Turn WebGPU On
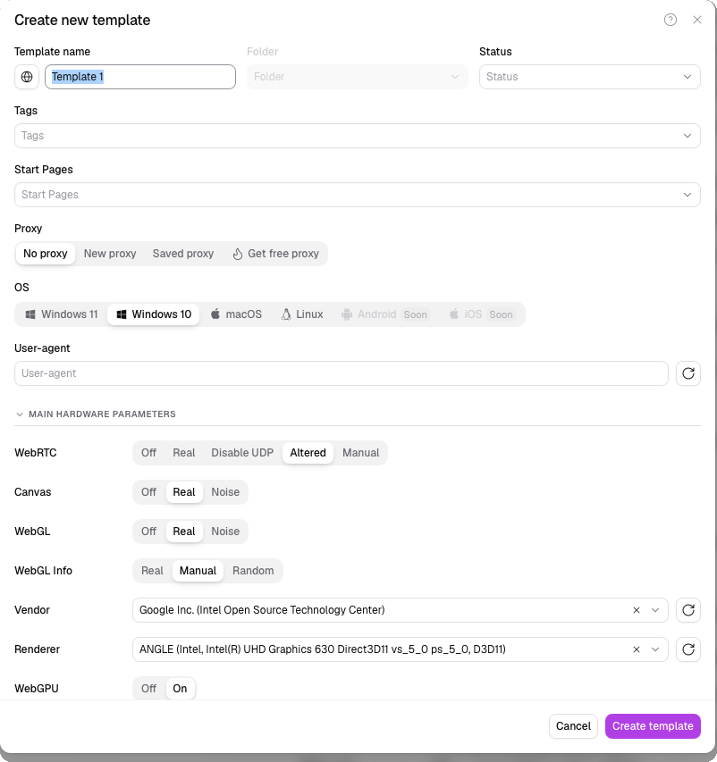Viewport: 717px width, 762px height. 180,689
